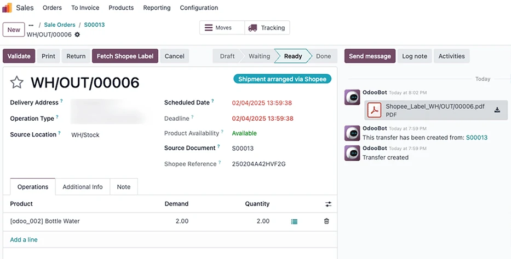
Task: Click the Sales app title
Action: click(x=25, y=8)
